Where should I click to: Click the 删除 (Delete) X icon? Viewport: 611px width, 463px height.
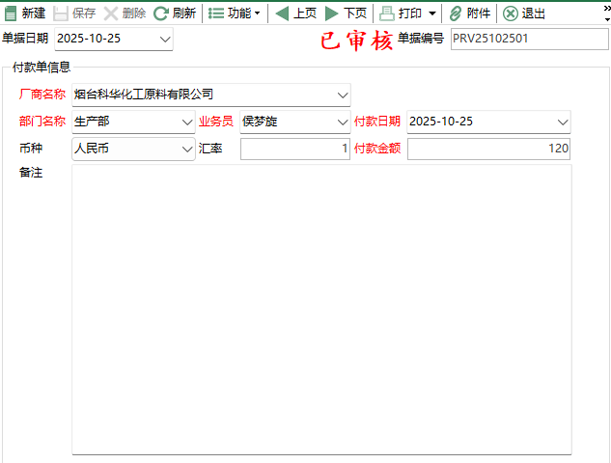tap(111, 14)
